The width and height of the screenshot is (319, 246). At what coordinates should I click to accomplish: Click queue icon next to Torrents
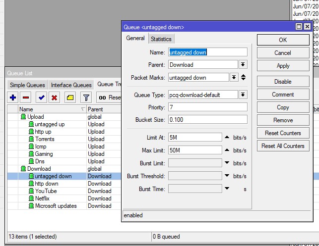[x=31, y=139]
